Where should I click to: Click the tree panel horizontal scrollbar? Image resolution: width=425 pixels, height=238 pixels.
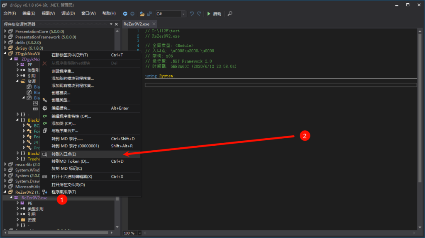[x=58, y=233]
